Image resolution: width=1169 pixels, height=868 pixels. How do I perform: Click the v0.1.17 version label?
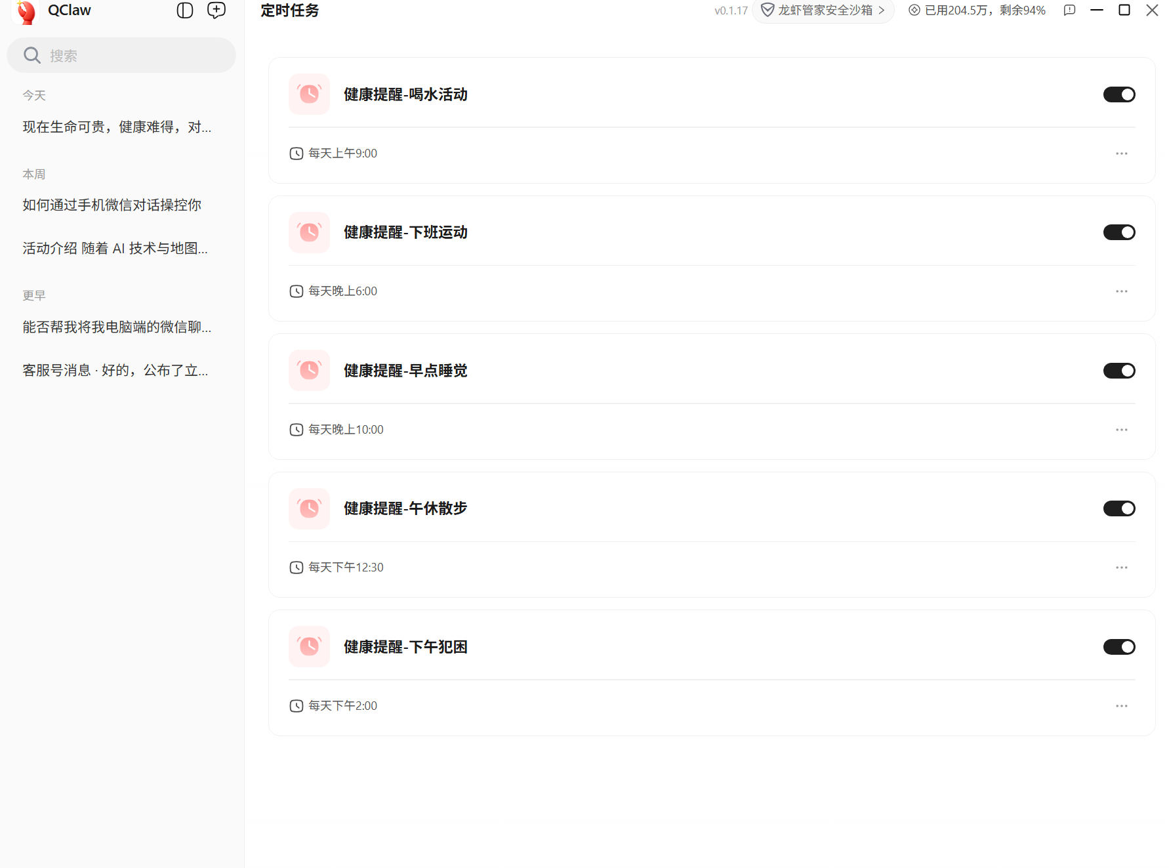coord(731,10)
